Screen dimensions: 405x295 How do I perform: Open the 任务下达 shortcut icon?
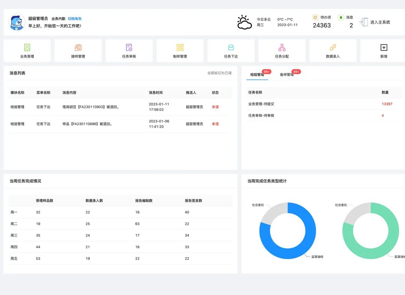pos(231,48)
